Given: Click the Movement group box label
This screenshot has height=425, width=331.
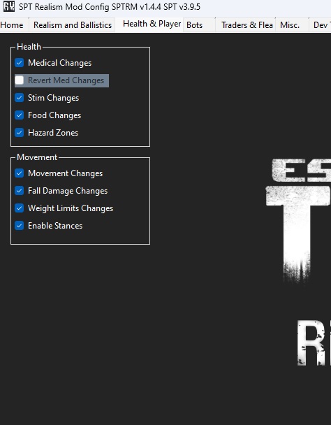Looking at the screenshot, I should [37, 157].
